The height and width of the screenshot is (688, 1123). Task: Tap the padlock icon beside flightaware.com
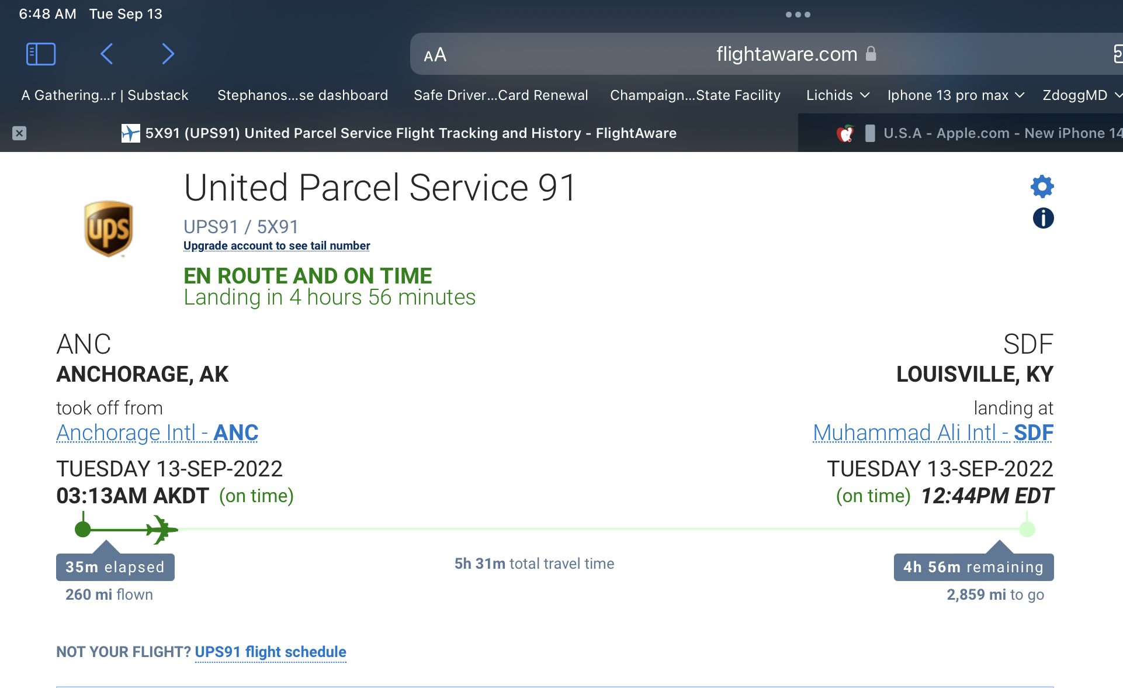coord(871,54)
